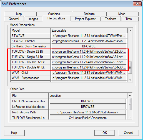Browse for LATLON conversion files location
Image resolution: width=143 pixels, height=140 pixels.
pos(88,101)
